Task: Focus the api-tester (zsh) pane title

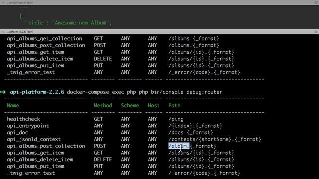Action: 20,2
